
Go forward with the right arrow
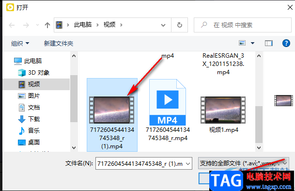(26, 25)
